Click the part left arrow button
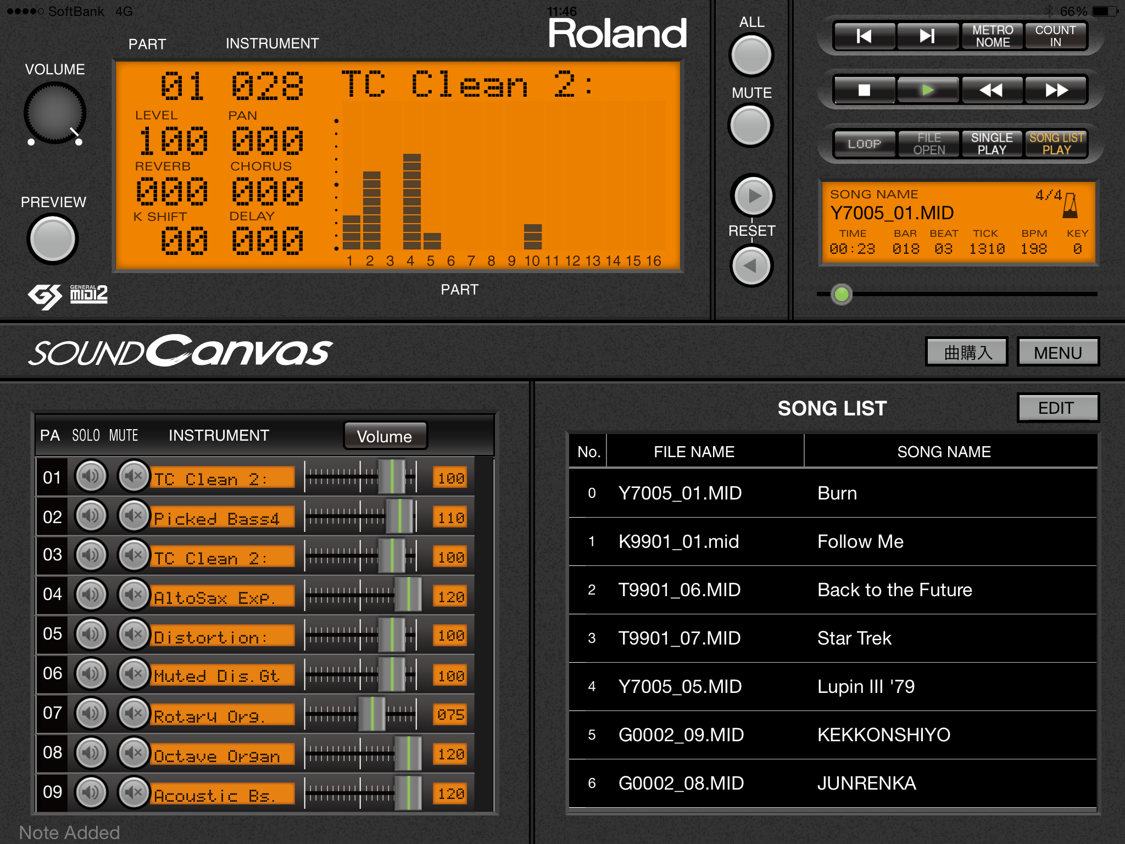The width and height of the screenshot is (1125, 844). (751, 266)
